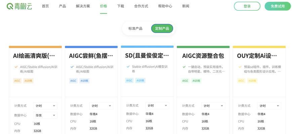Click 华南4 value in SD card
292x134 pixels.
pos(150,114)
